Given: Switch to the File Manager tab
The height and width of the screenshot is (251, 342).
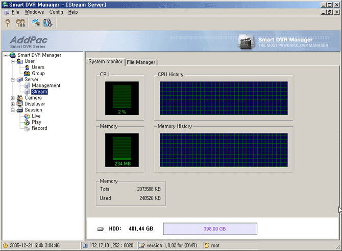Looking at the screenshot, I should (x=141, y=62).
